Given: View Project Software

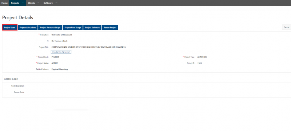Looking at the screenshot, I should point(92,27).
